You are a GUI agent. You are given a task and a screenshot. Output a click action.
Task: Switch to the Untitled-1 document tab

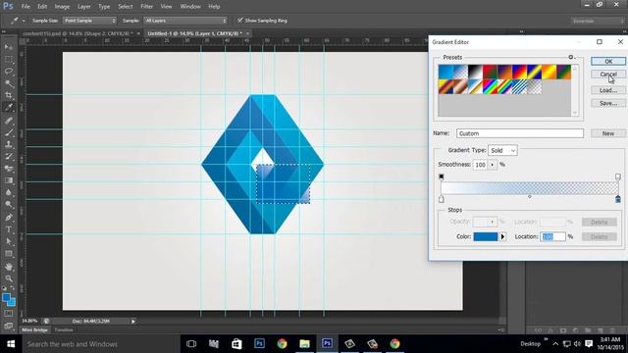coord(194,33)
